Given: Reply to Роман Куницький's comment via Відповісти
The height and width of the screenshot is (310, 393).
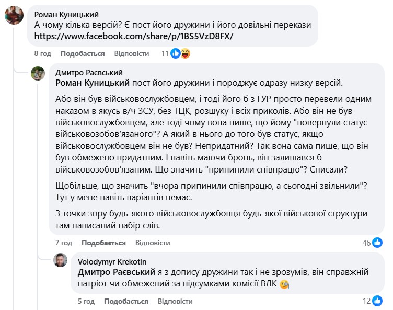Looking at the screenshot, I should pyautogui.click(x=132, y=53).
